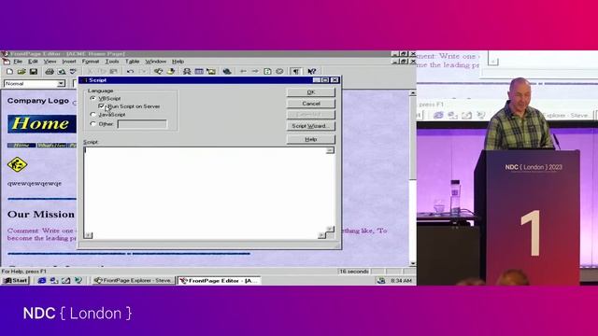Open the To Do list toolbar icon
Viewport: 598px width, 336px height.
click(x=170, y=72)
